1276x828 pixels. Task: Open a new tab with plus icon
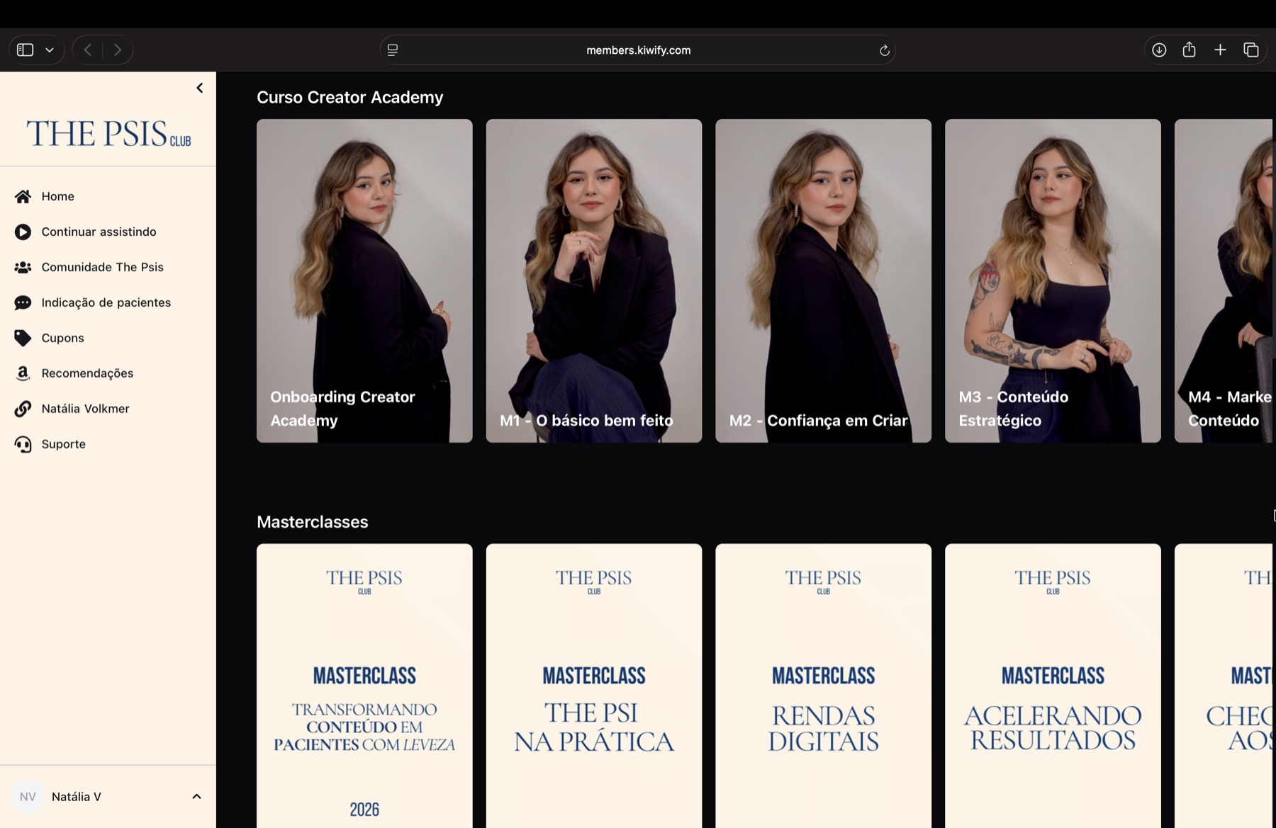1220,50
